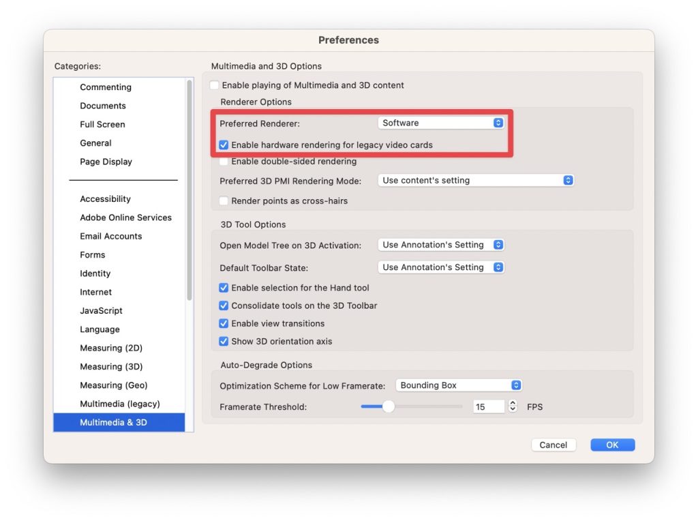Image resolution: width=698 pixels, height=521 pixels.
Task: Uncheck Enable hardware rendering for legacy video cards
Action: (x=224, y=144)
